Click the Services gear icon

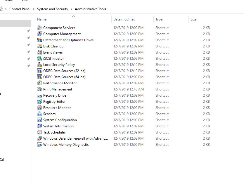coord(40,114)
